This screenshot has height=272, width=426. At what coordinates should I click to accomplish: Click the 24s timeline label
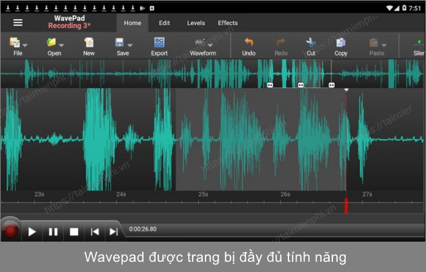(121, 194)
